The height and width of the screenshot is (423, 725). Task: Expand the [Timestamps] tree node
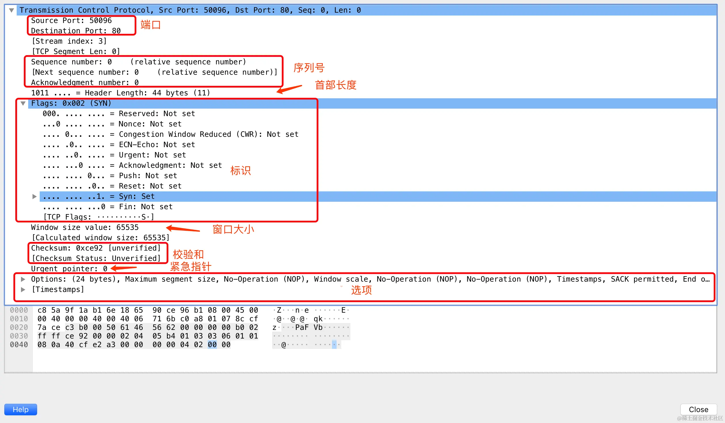point(23,290)
